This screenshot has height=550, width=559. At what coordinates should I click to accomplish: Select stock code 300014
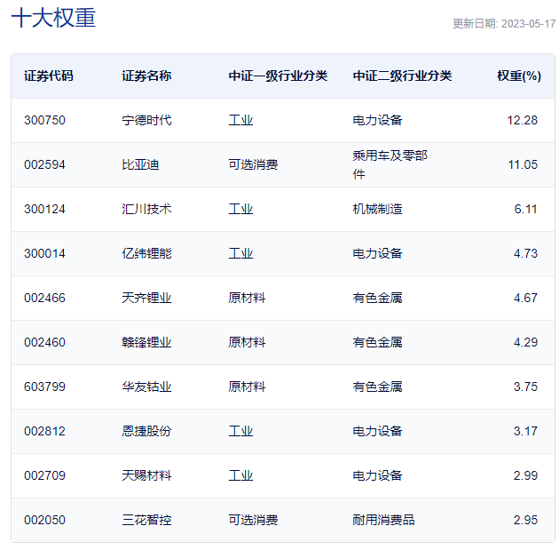pos(44,254)
